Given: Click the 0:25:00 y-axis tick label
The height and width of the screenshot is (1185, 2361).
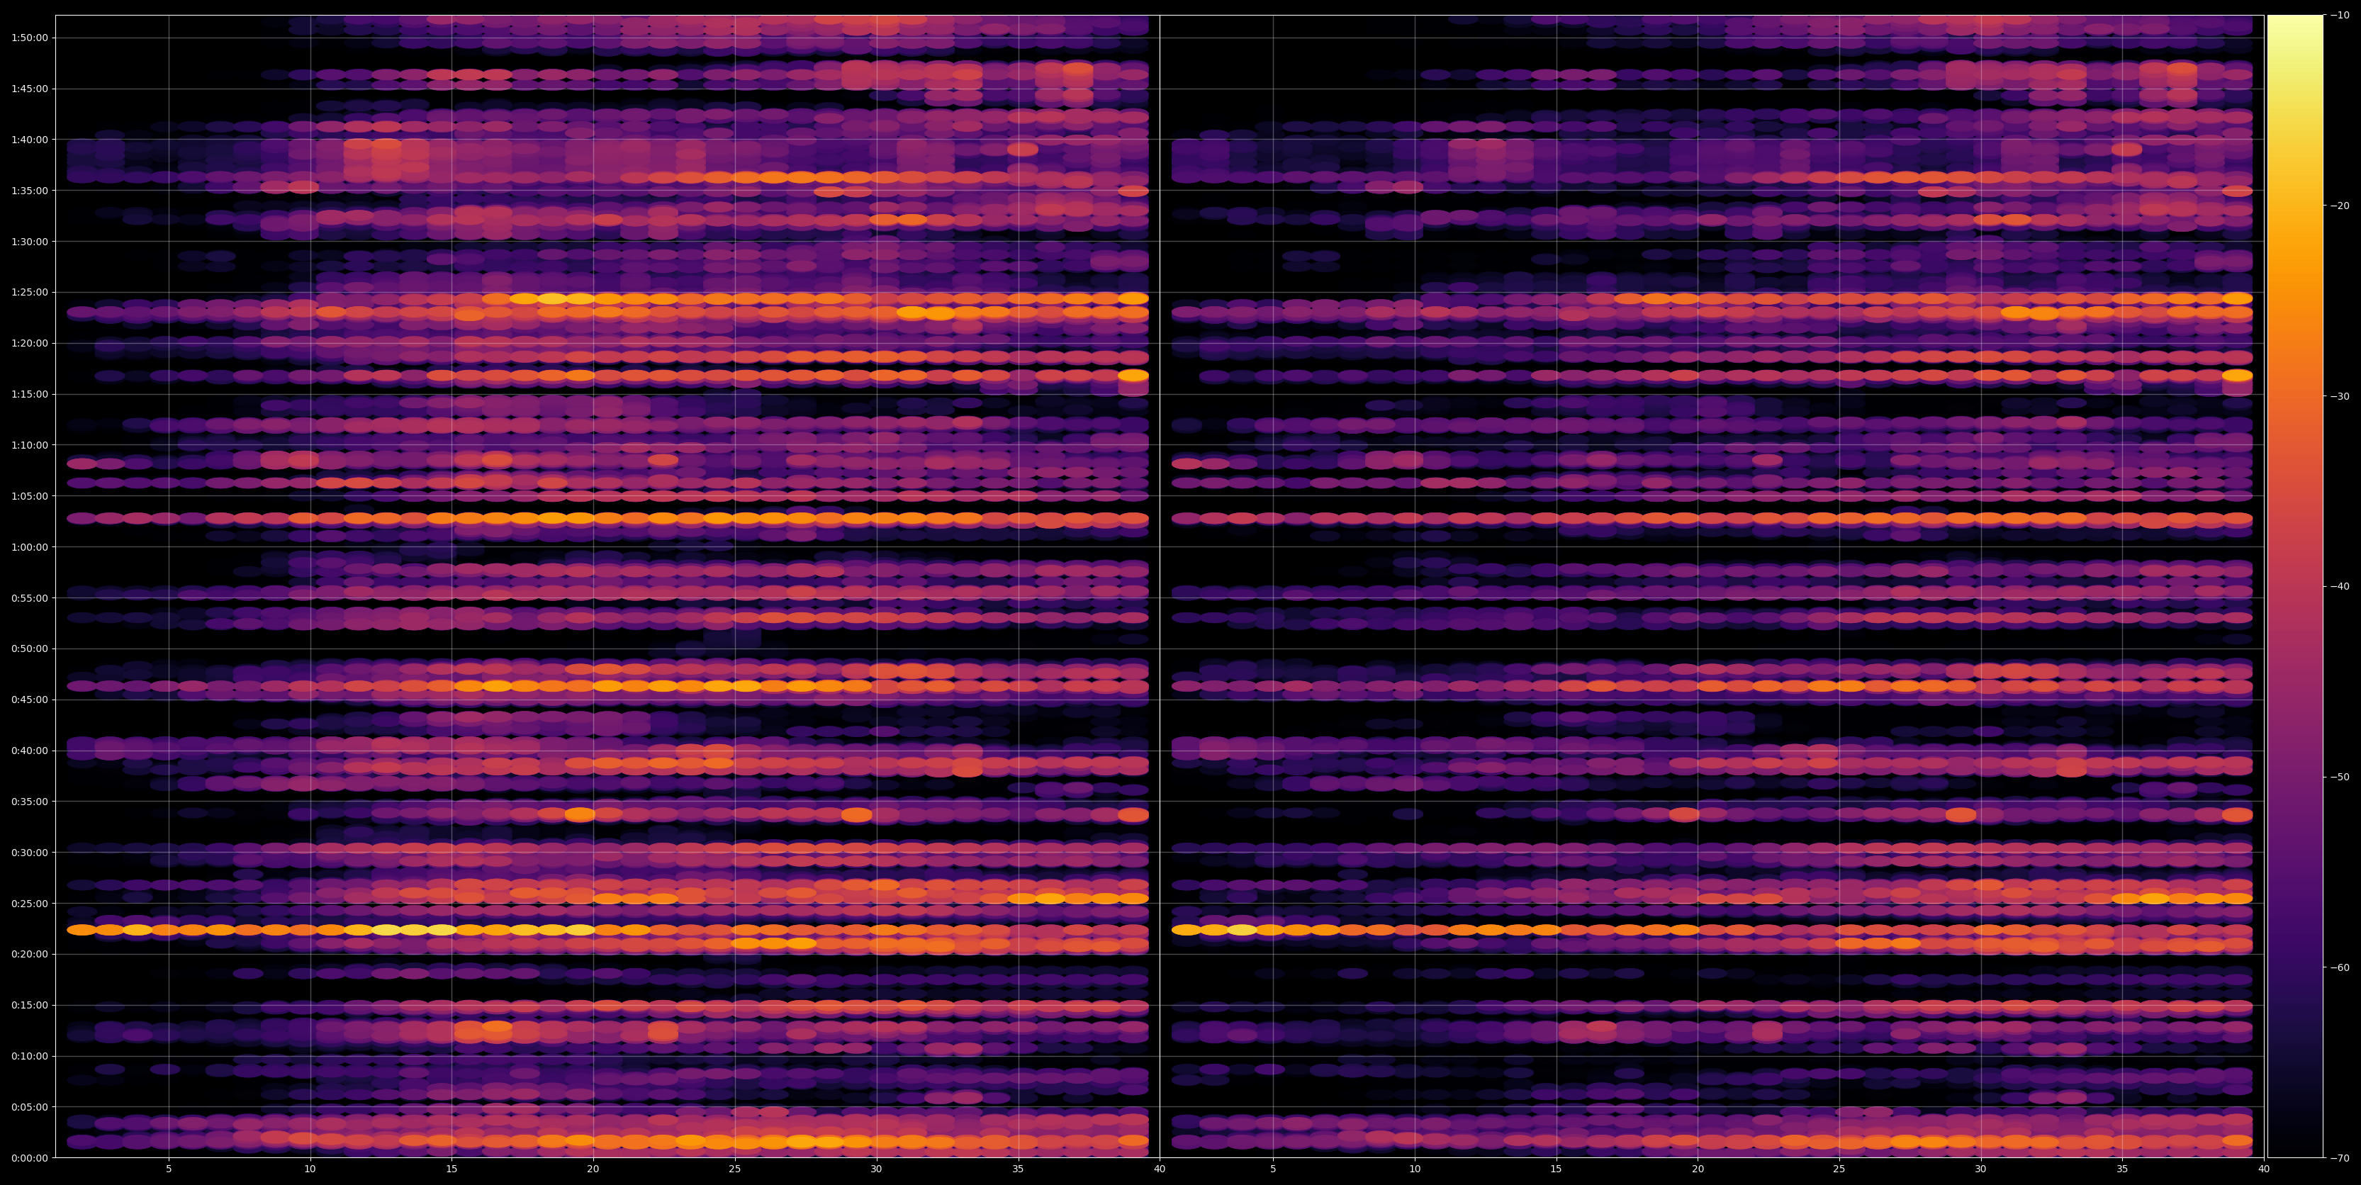Looking at the screenshot, I should (x=29, y=903).
